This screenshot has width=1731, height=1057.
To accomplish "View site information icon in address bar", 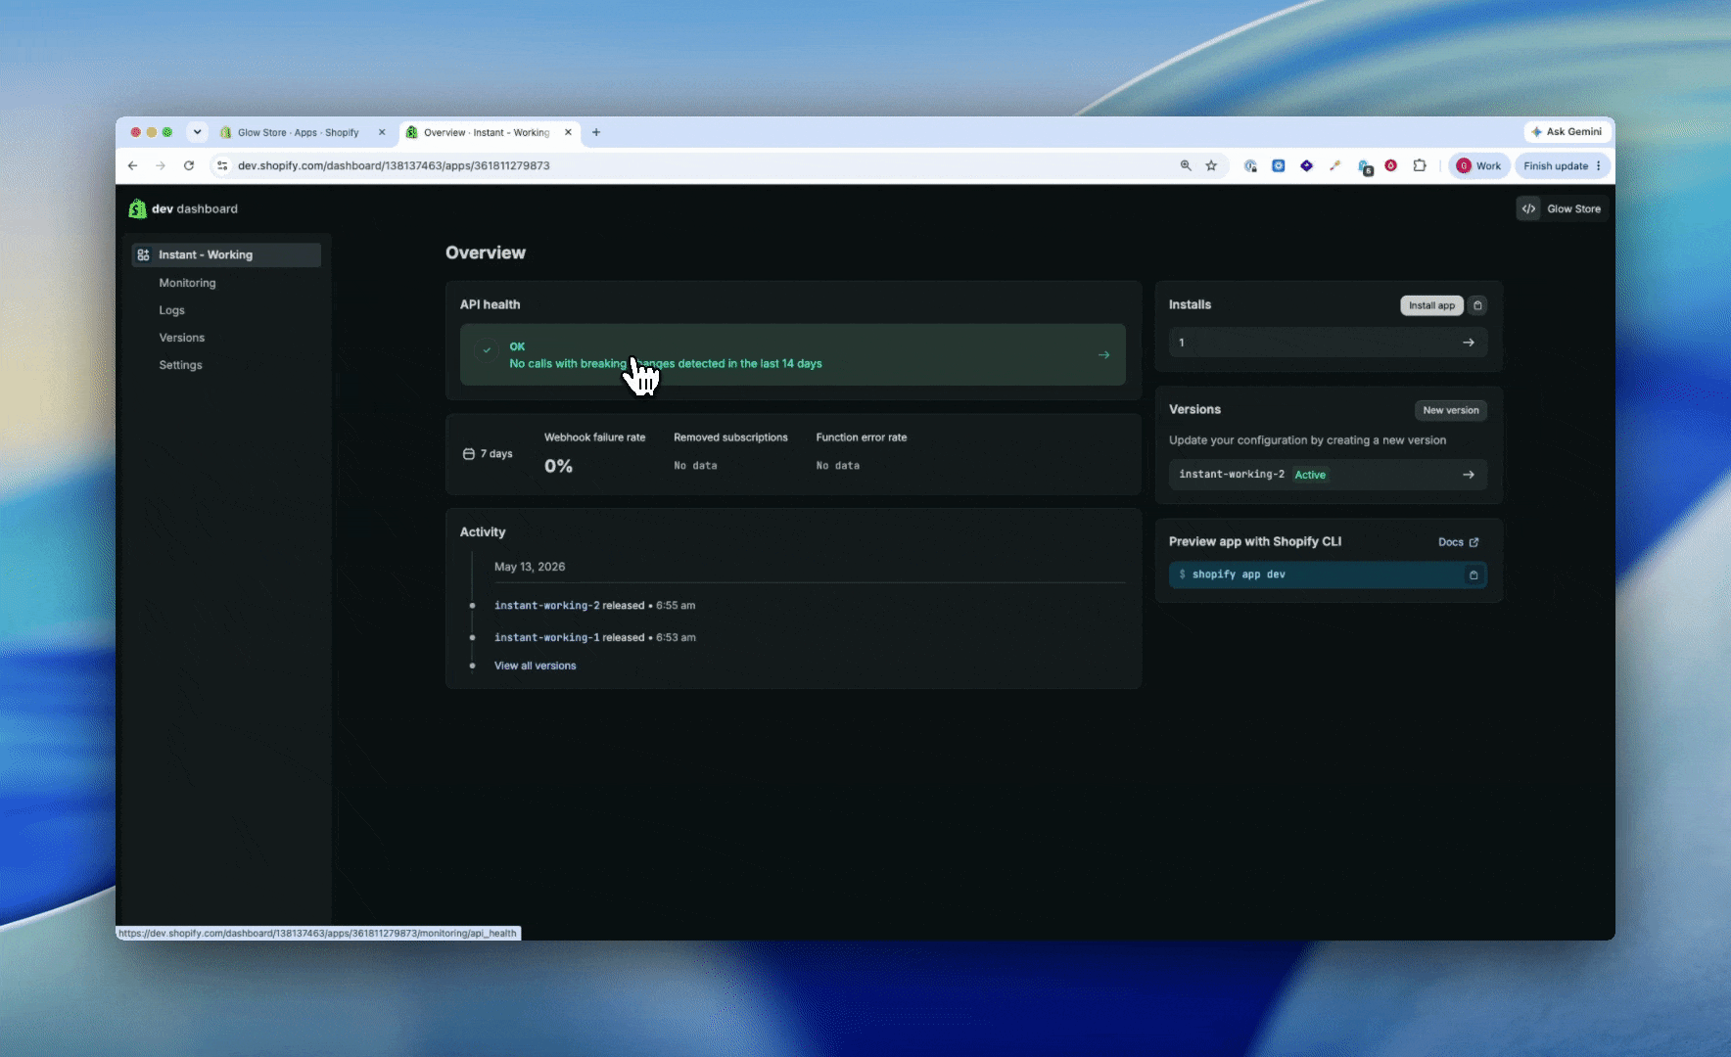I will coord(223,165).
